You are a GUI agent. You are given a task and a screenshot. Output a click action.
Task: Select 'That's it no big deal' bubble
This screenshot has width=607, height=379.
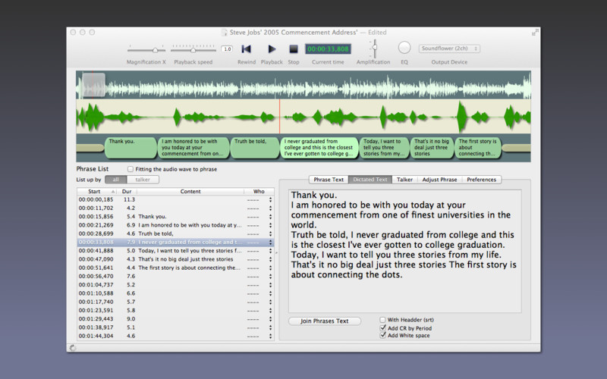432,148
